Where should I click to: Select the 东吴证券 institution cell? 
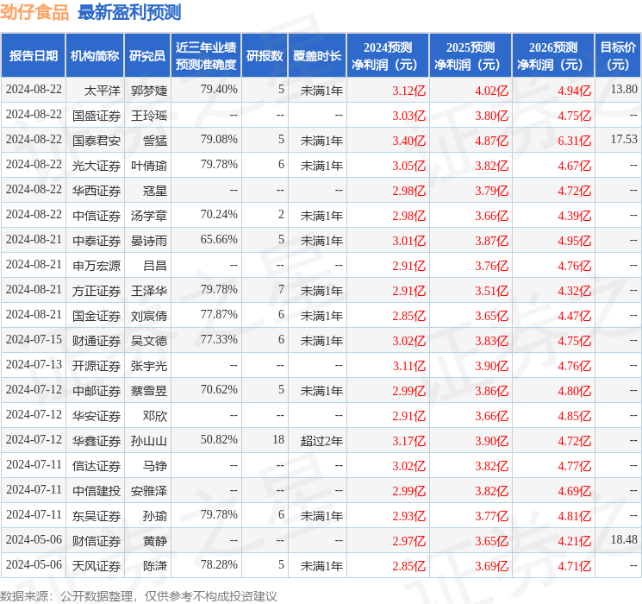(97, 515)
